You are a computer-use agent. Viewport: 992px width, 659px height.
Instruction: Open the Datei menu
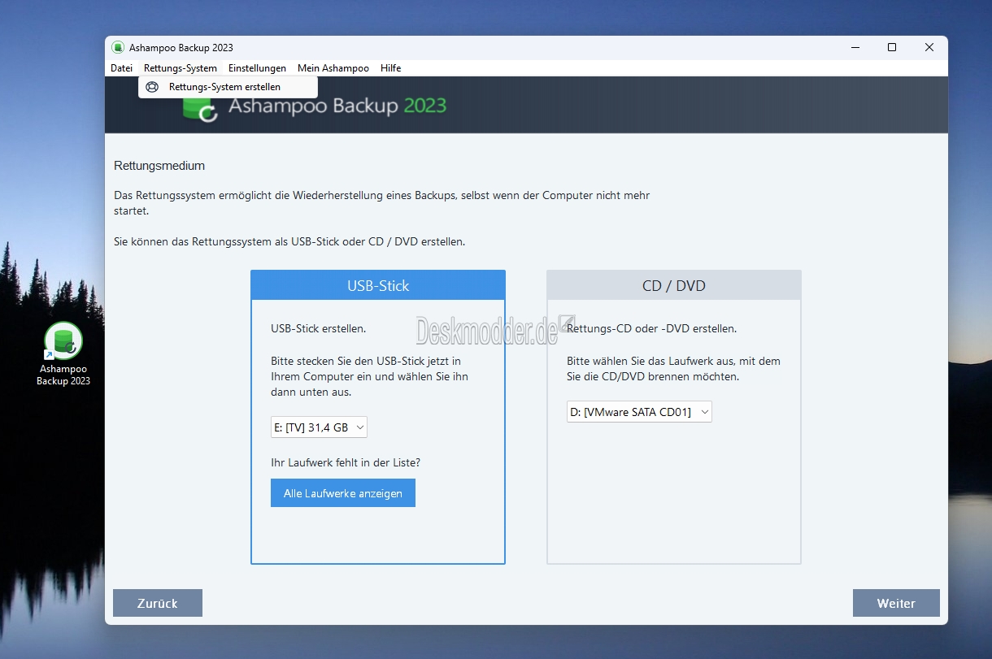[x=121, y=68]
